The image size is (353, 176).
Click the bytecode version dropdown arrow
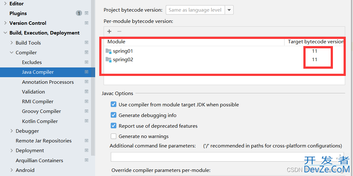coord(229,10)
